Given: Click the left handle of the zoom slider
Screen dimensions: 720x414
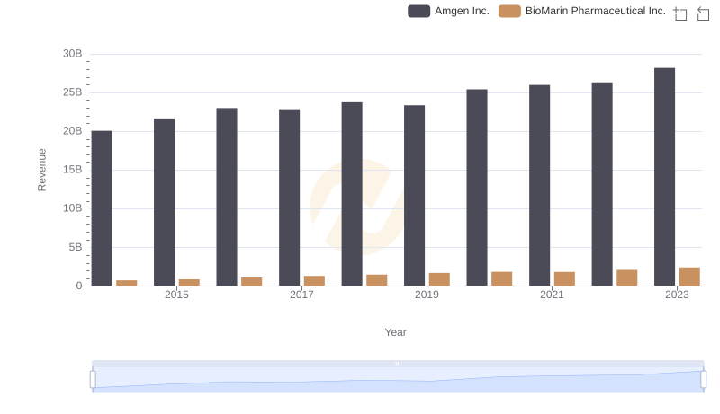Looking at the screenshot, I should point(93,380).
